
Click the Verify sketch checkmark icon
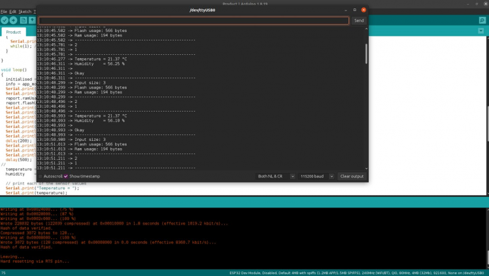point(5,20)
